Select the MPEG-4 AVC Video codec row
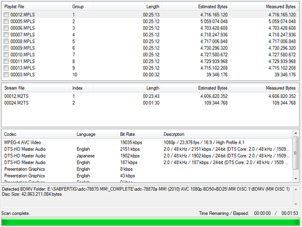 pos(147,142)
